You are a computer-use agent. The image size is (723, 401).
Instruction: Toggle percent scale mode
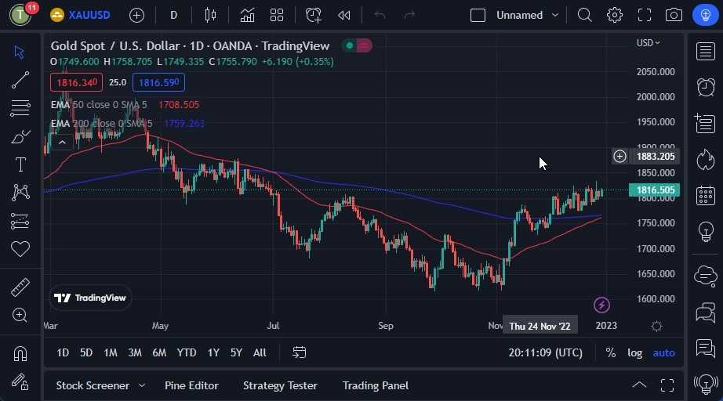tap(611, 352)
